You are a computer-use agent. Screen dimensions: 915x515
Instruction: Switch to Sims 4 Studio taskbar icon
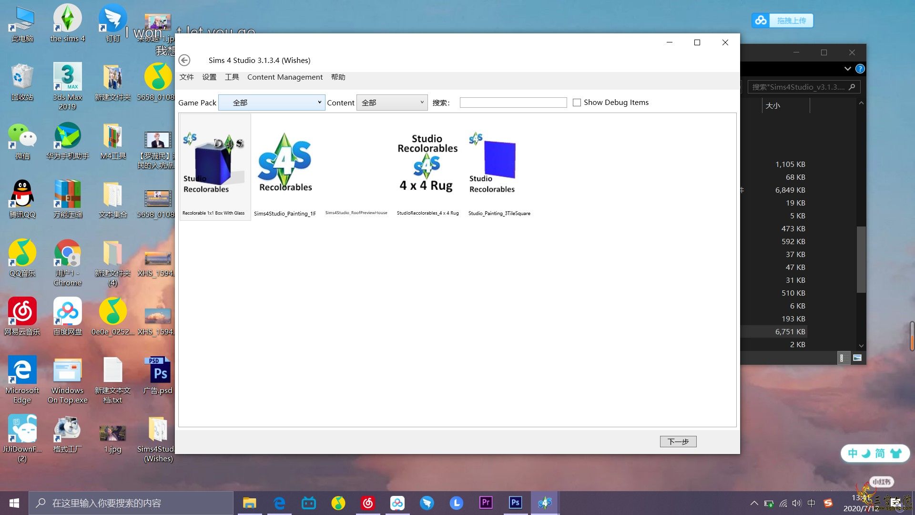point(545,503)
